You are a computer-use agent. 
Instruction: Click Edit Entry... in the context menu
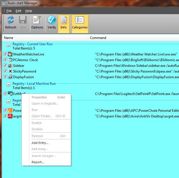point(46,149)
